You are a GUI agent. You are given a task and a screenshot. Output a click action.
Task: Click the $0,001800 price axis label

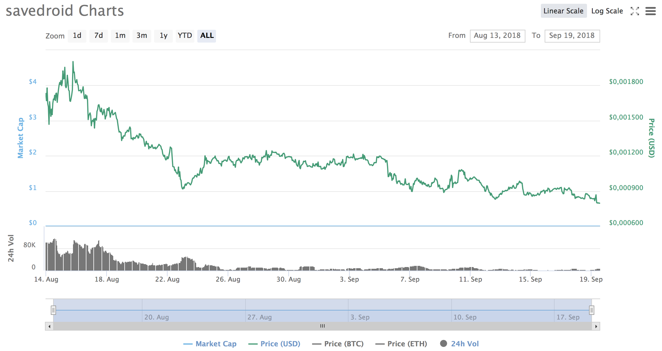(x=626, y=82)
